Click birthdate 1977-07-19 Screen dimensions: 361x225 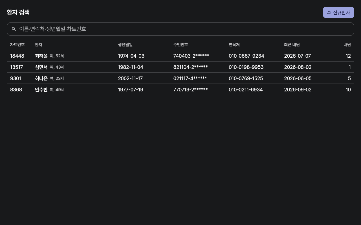point(131,90)
